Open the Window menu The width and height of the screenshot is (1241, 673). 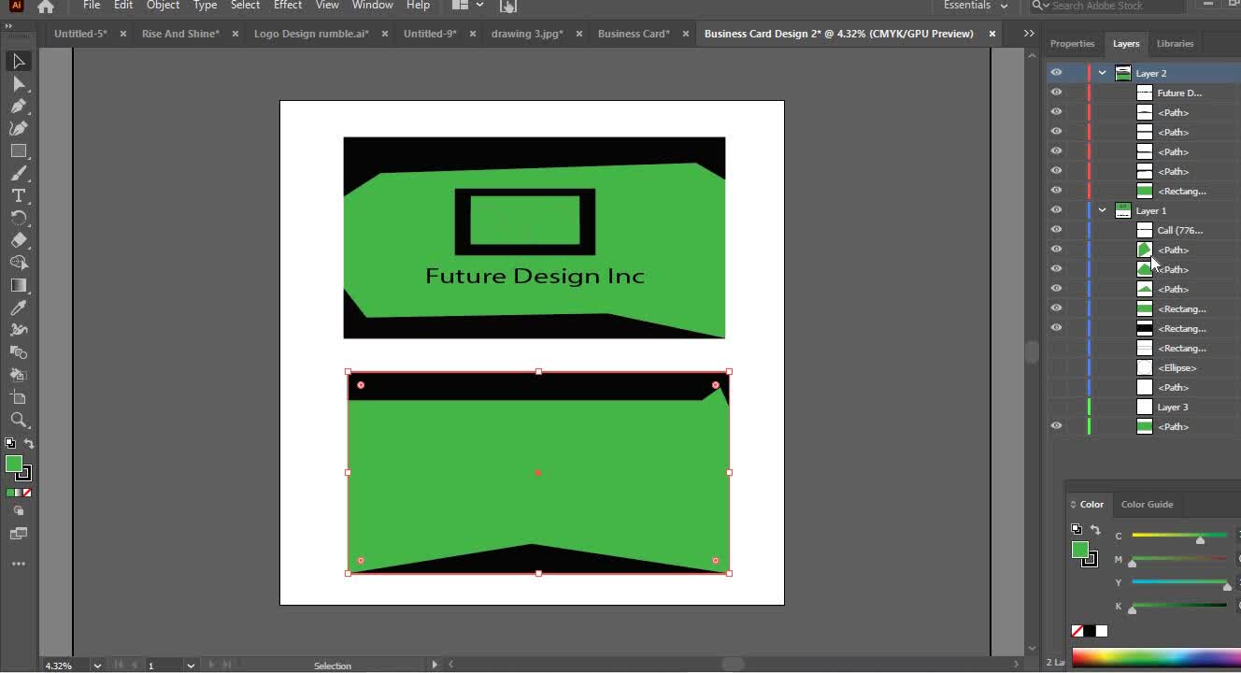pyautogui.click(x=372, y=6)
